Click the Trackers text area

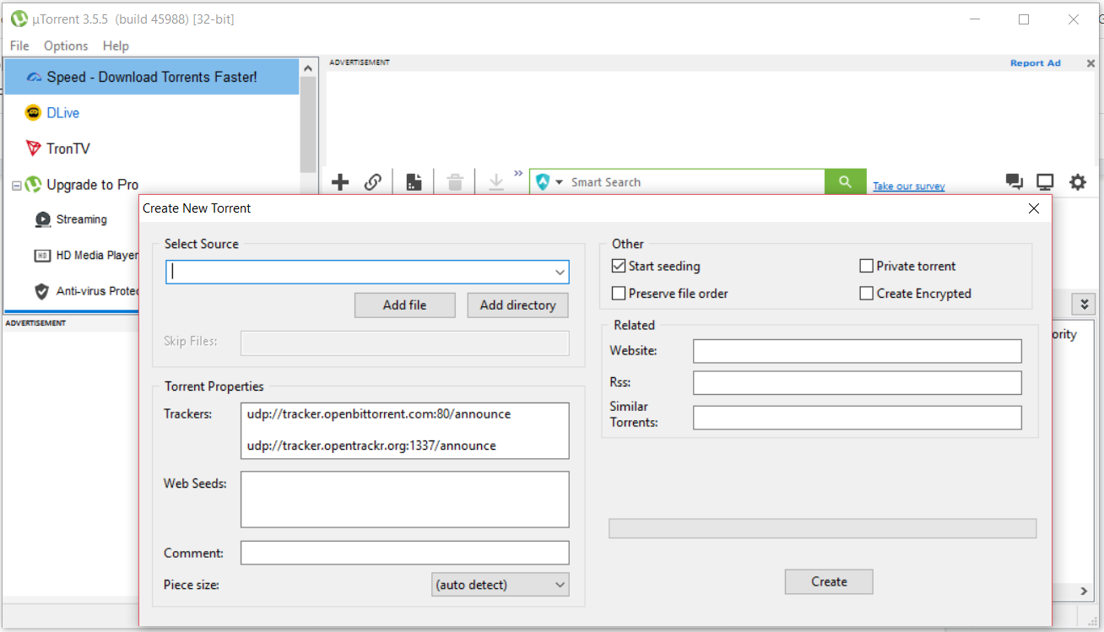click(x=405, y=430)
